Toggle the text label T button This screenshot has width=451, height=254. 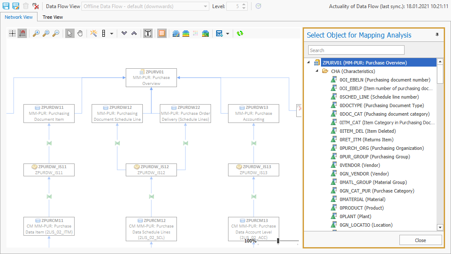point(148,33)
